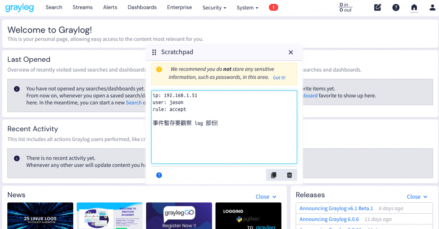The image size is (439, 229).
Task: Click the 'Welcome to Graylog!' heading
Action: (x=50, y=30)
